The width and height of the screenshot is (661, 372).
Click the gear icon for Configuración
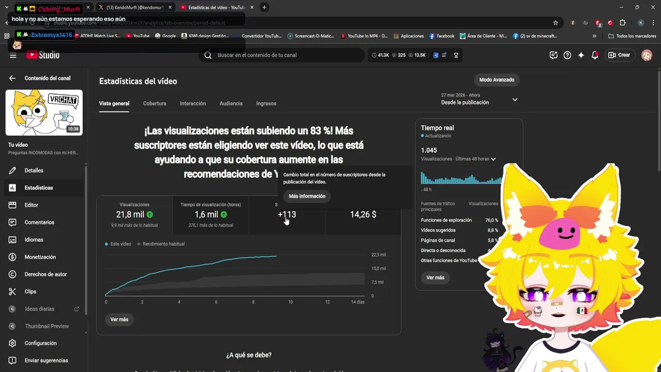click(x=13, y=343)
